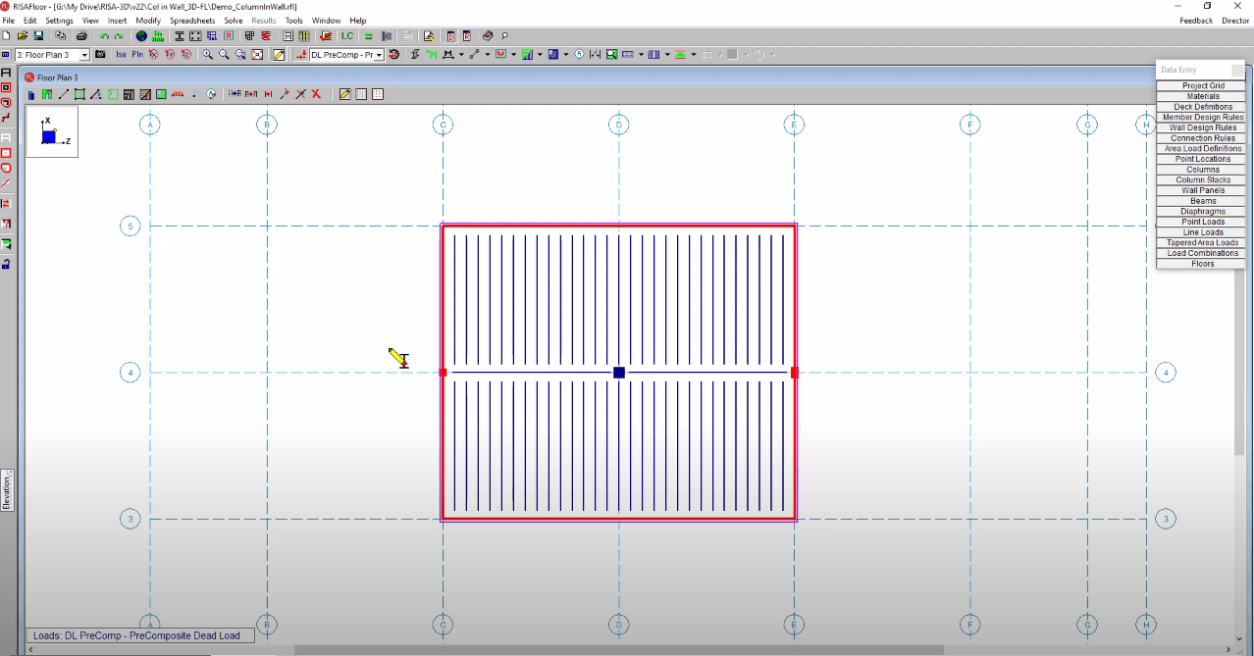Open dropdown arrow beside member M icon
This screenshot has width=1254, height=656.
point(461,55)
